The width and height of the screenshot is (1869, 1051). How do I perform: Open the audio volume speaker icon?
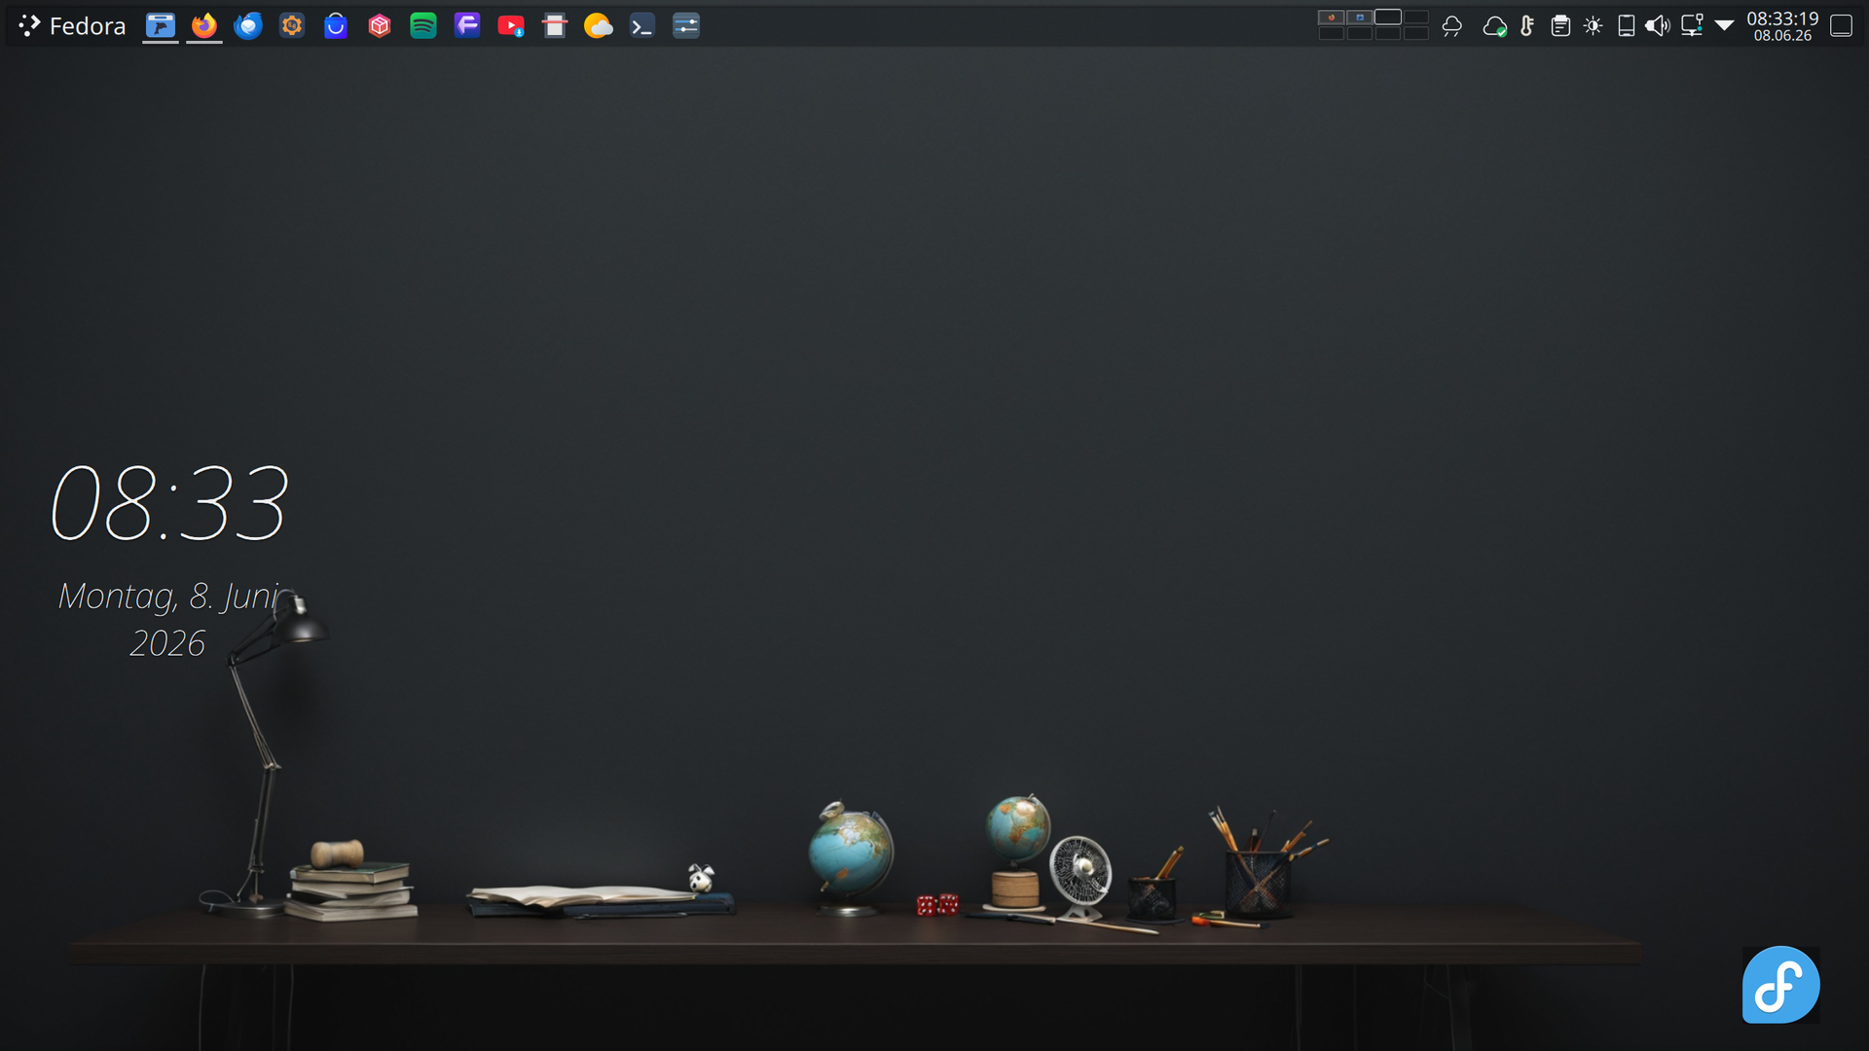1658,26
